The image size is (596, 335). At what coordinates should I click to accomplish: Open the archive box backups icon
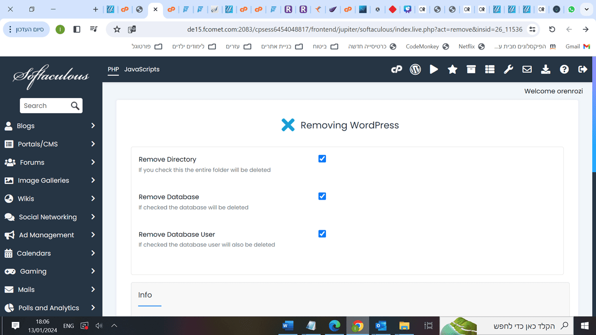click(x=471, y=69)
